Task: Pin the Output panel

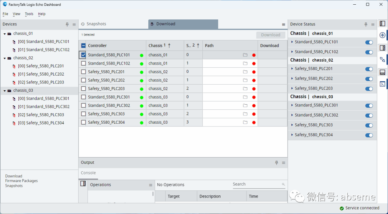Action: 277,163
